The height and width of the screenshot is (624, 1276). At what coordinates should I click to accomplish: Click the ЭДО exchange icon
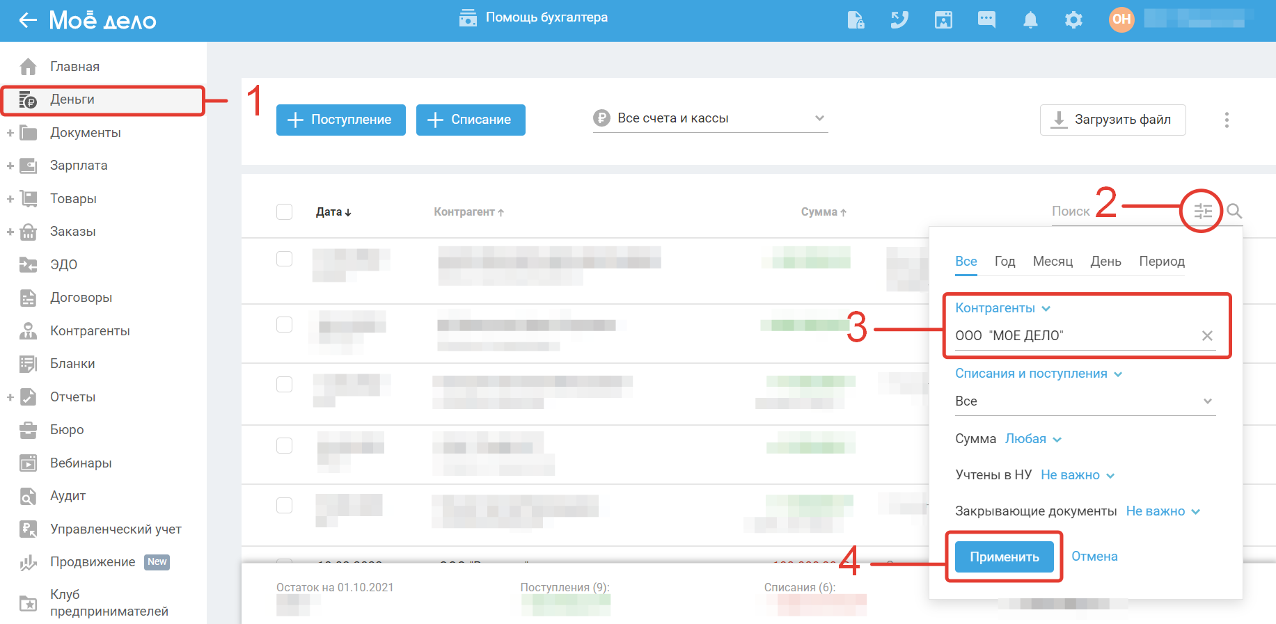pos(29,265)
